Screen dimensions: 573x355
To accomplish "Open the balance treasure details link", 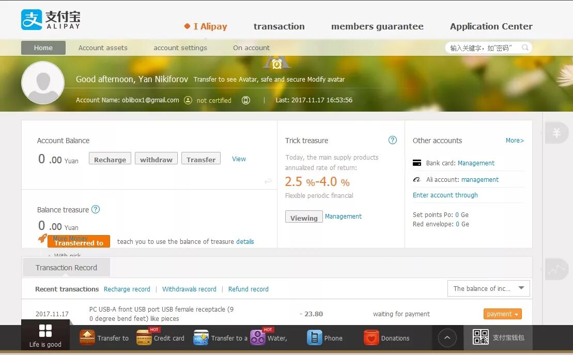I will pyautogui.click(x=245, y=242).
